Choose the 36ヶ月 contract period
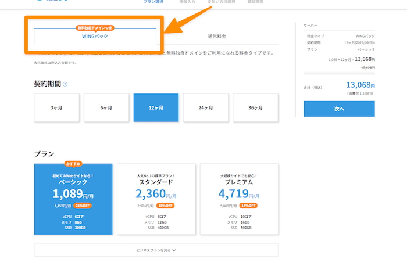Viewport: 407px width, 259px height. tap(255, 108)
